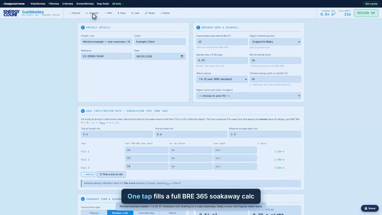Open NutrientMonkey tool

pos(85,4)
